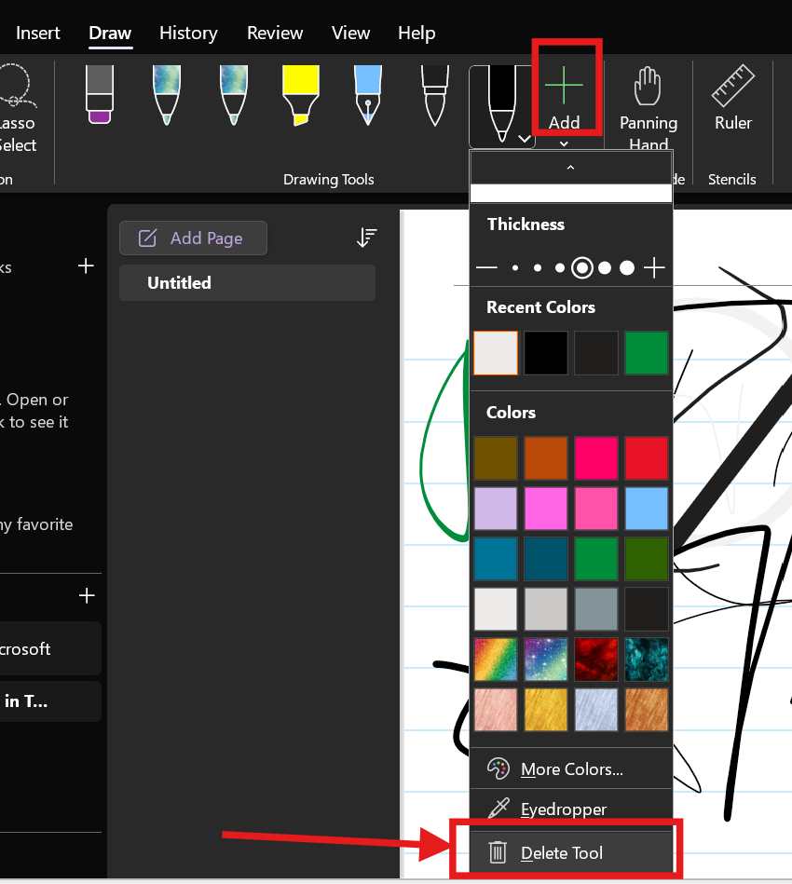The height and width of the screenshot is (884, 792).
Task: Choose the gold glitter ink swatch
Action: [545, 709]
